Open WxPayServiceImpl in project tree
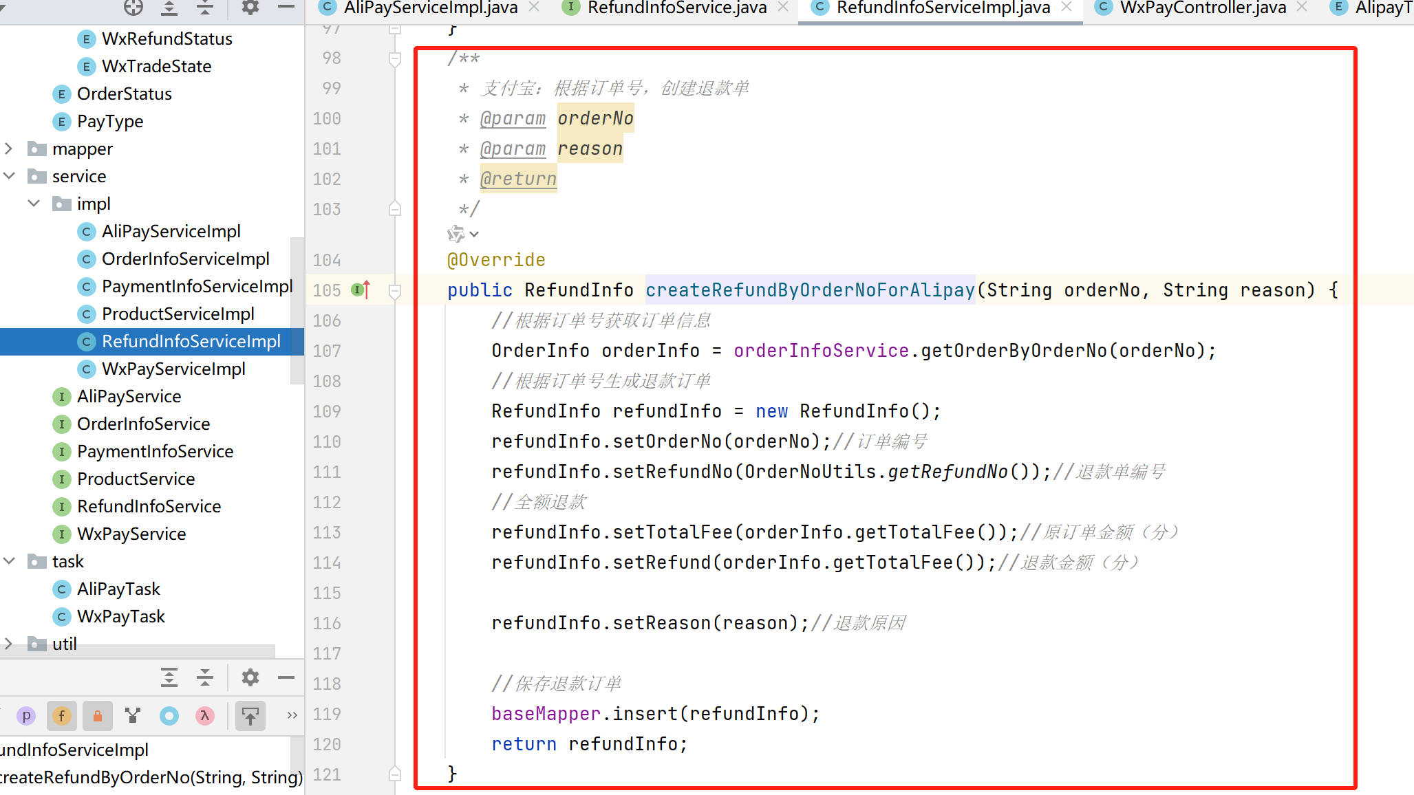Image resolution: width=1414 pixels, height=795 pixels. click(173, 369)
